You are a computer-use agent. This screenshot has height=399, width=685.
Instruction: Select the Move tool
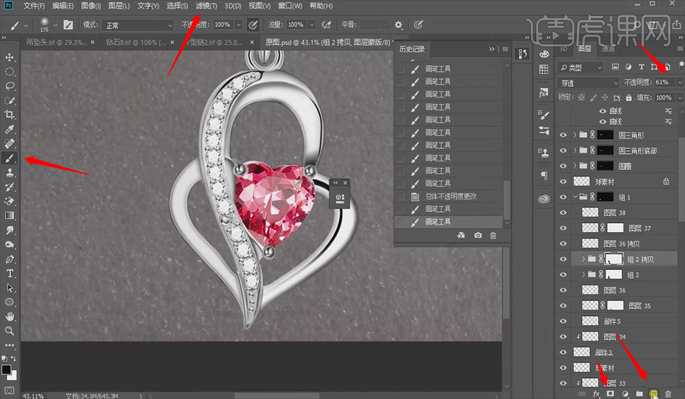[x=10, y=57]
